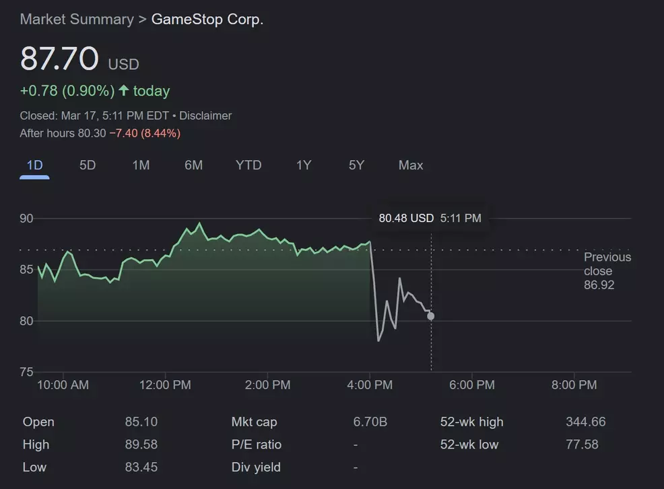Open the 6M chart range

pyautogui.click(x=193, y=165)
